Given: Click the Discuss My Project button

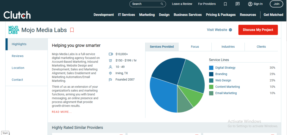Looking at the screenshot, I should pos(258,30).
